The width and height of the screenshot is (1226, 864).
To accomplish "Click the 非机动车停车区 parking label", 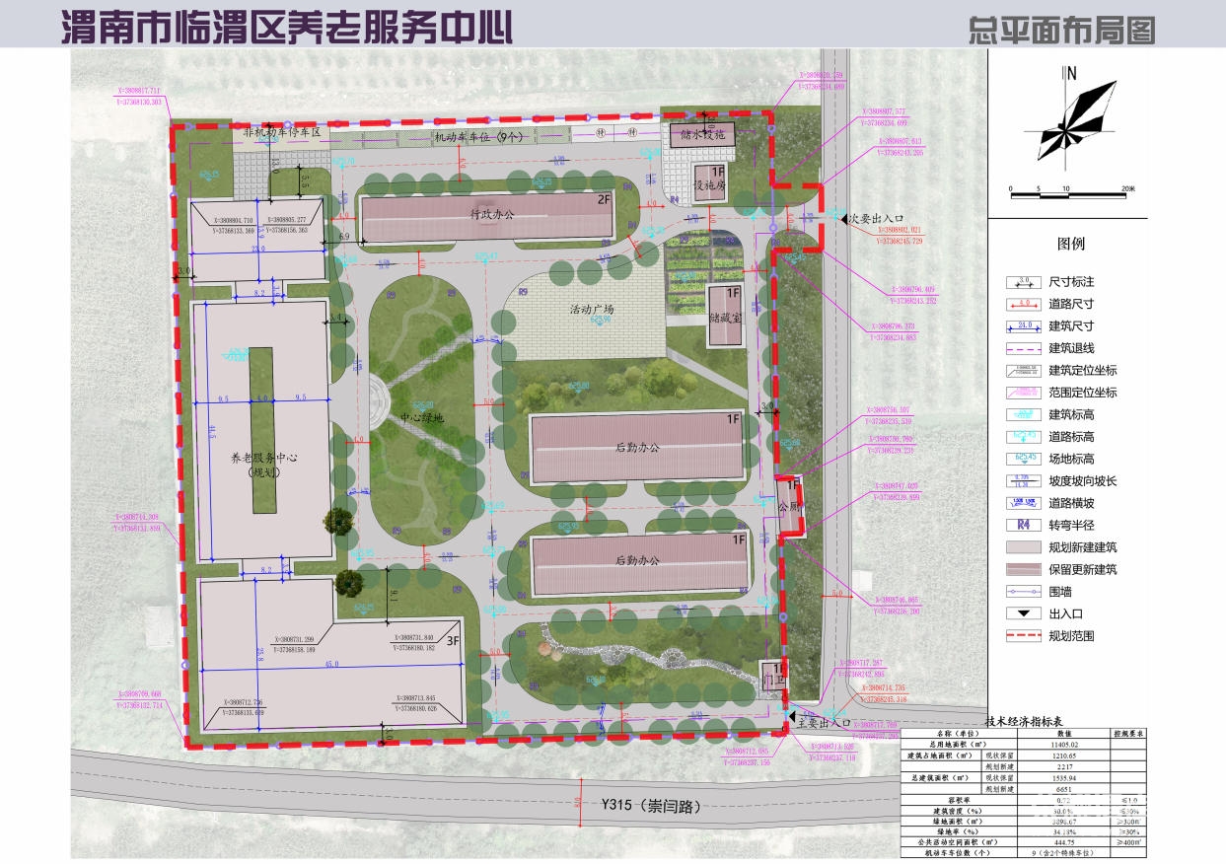I will pyautogui.click(x=283, y=130).
